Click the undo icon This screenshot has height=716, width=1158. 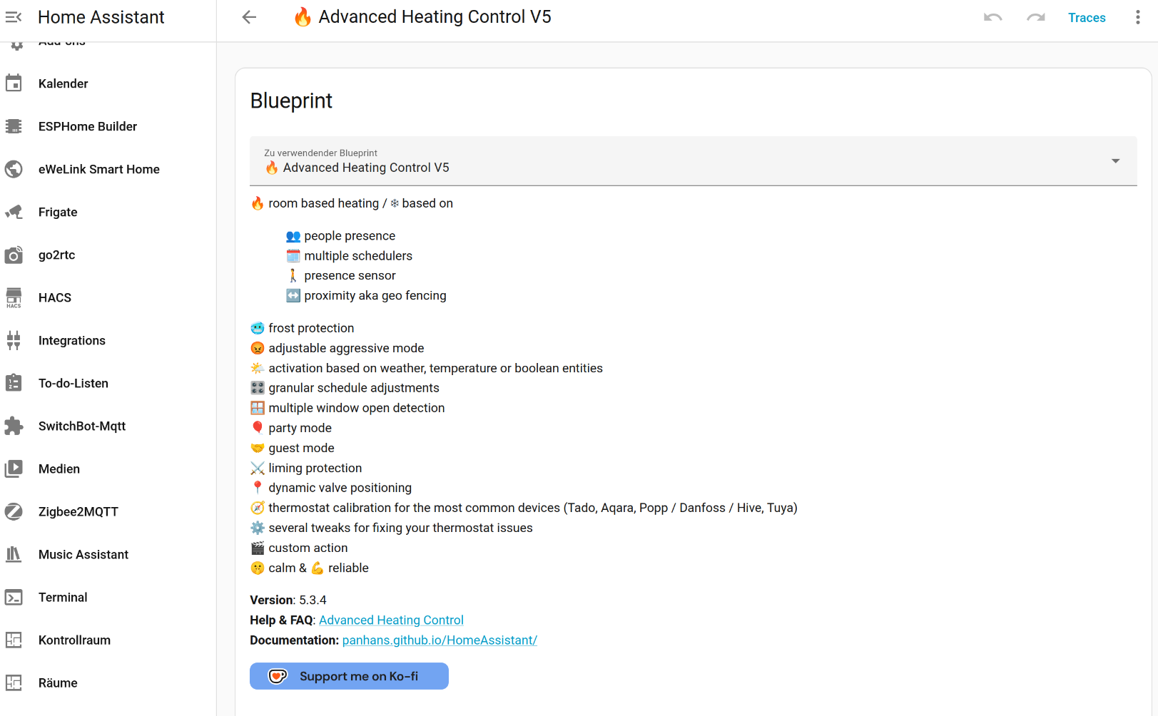click(992, 17)
